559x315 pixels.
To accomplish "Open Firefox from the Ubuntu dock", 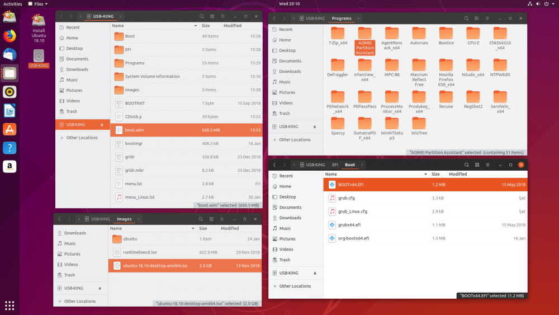I will tap(10, 36).
